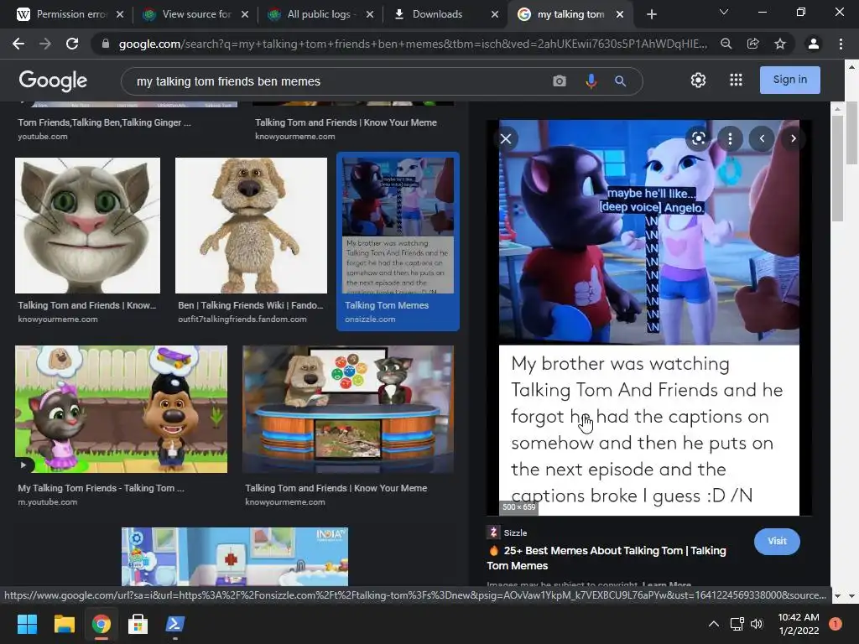Click the Visit button

click(777, 541)
